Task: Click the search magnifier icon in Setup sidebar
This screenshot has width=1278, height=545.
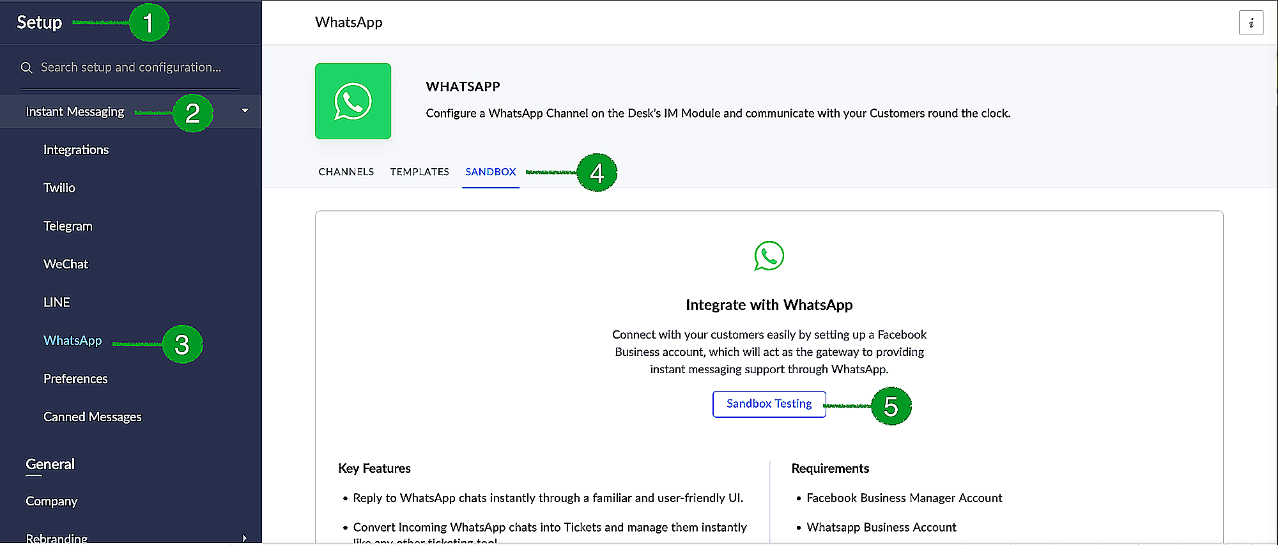Action: 26,68
